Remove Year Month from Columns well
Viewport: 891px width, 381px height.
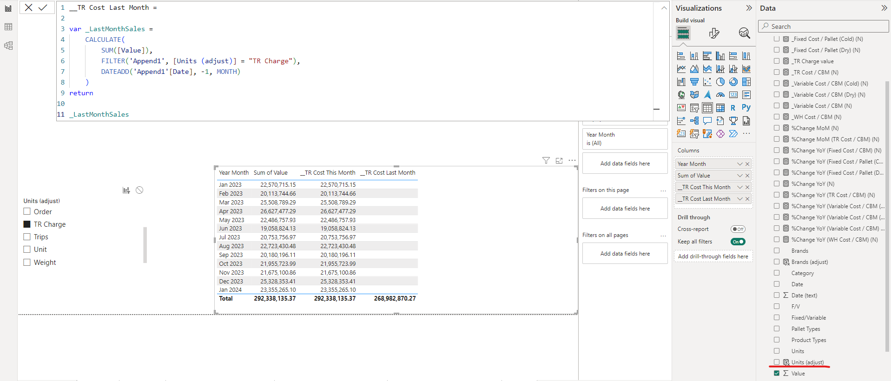(747, 164)
